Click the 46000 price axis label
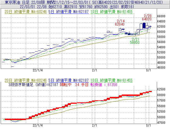The image size is (170, 129). (x=161, y=68)
